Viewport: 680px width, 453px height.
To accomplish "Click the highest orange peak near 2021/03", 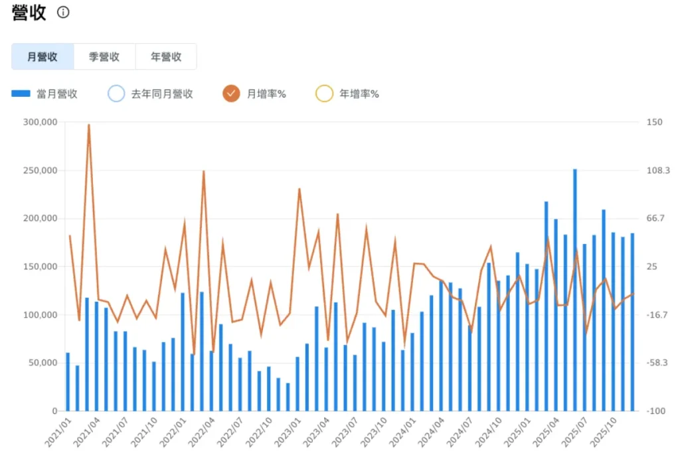I will tap(89, 125).
